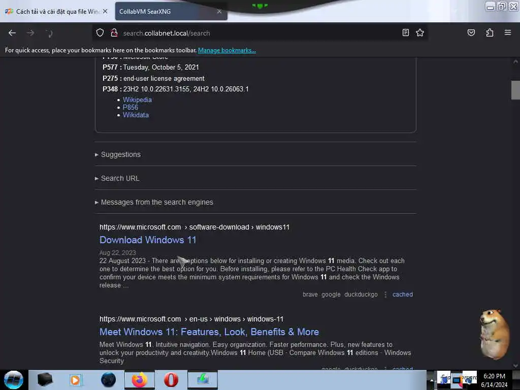Click the page vertical scrollbar thumb
Image resolution: width=520 pixels, height=390 pixels.
515,90
